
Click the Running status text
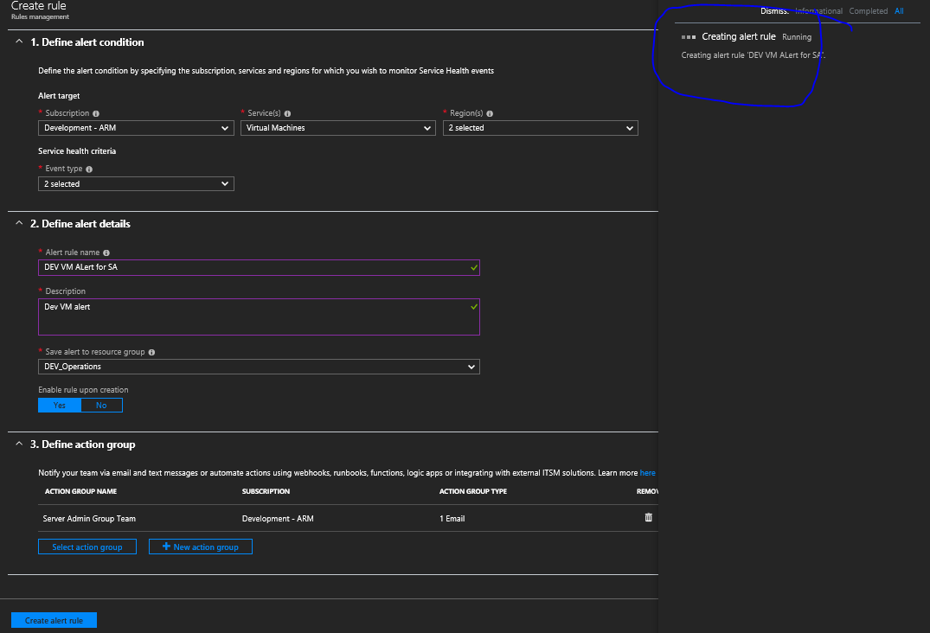797,37
